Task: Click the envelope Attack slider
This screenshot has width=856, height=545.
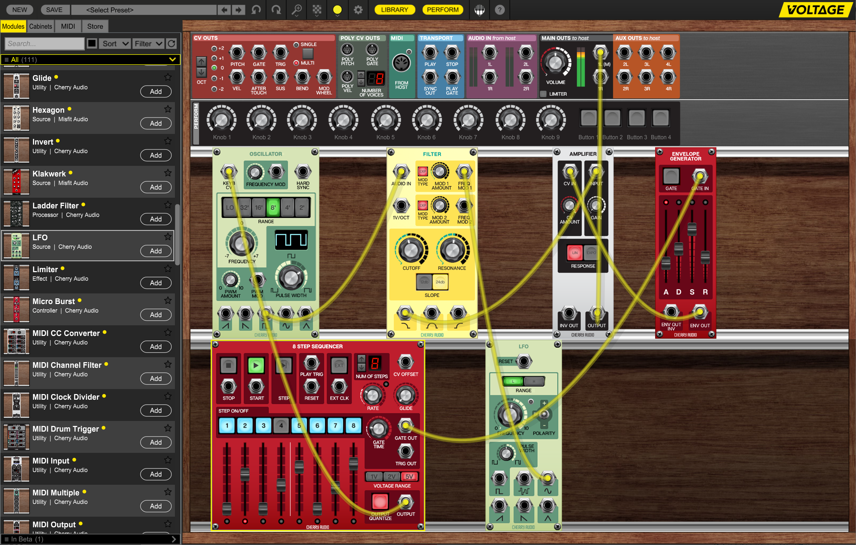Action: click(x=666, y=263)
